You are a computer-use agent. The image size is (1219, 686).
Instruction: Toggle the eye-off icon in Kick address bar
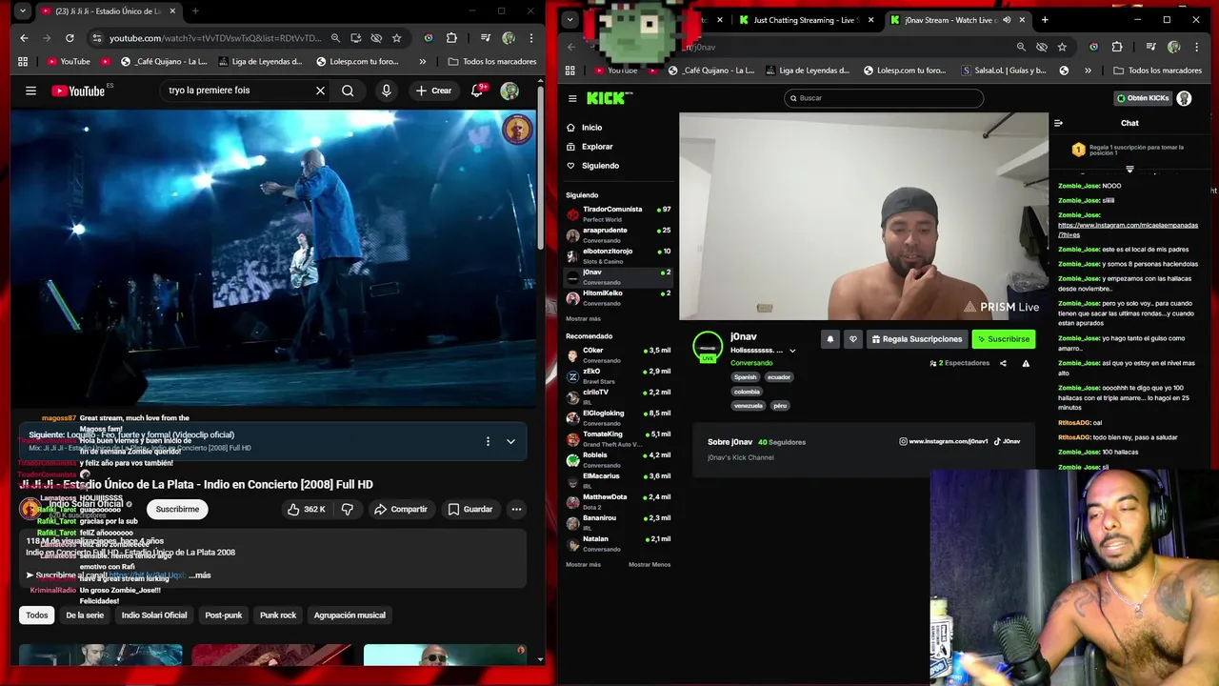click(1042, 47)
